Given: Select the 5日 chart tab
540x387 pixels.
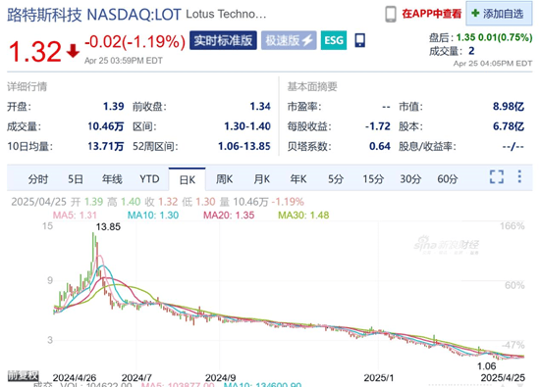Looking at the screenshot, I should (75, 179).
